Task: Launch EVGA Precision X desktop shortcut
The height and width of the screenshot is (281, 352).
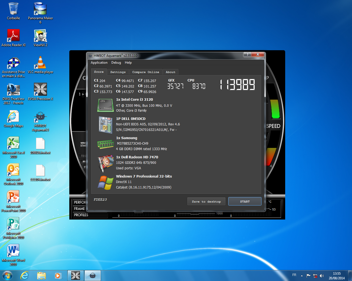Action: [40, 92]
